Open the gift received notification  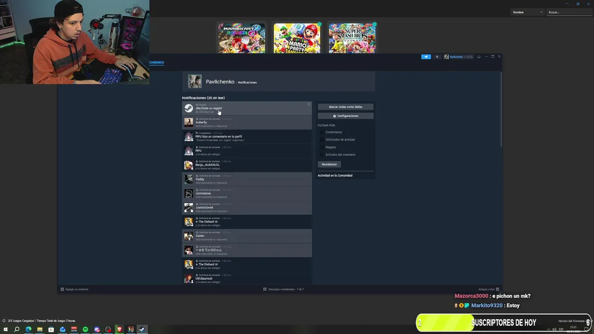(247, 108)
